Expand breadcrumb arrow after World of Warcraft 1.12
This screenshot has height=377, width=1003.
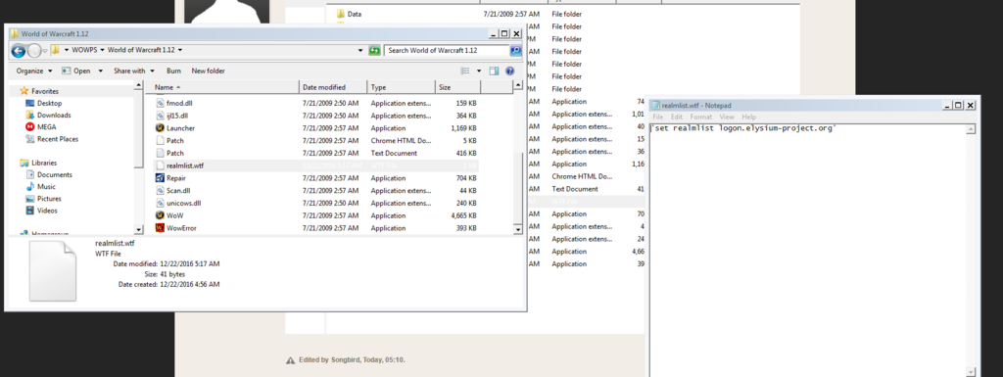[x=180, y=50]
